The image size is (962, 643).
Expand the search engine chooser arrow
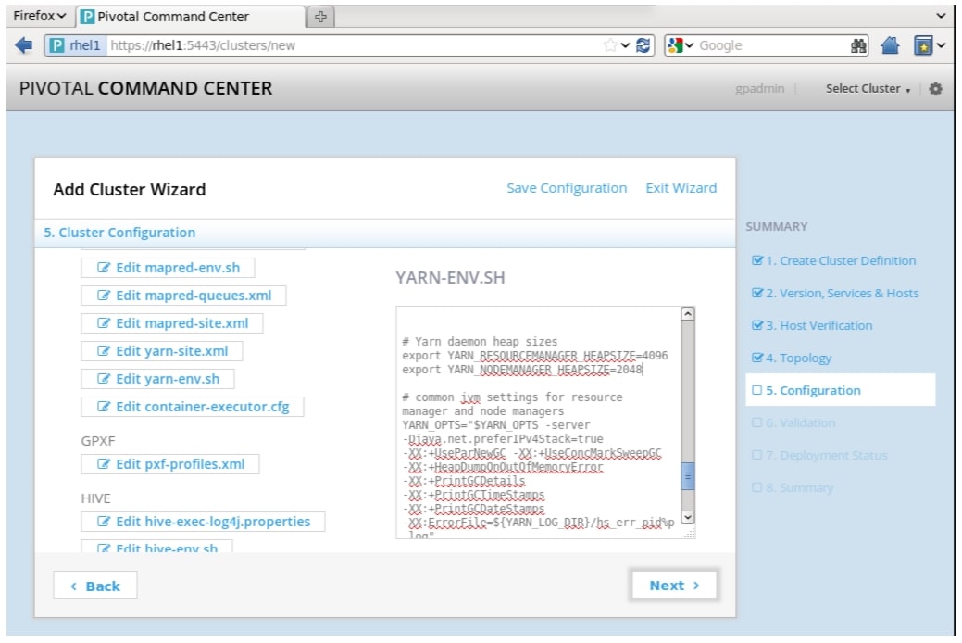(x=689, y=45)
